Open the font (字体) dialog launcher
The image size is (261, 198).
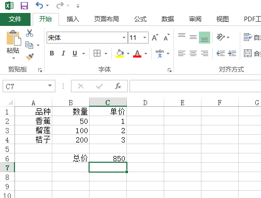[169, 70]
